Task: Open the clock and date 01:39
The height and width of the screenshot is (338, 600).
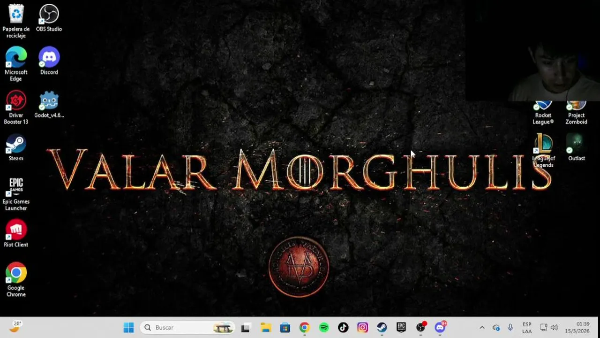Action: click(x=577, y=328)
